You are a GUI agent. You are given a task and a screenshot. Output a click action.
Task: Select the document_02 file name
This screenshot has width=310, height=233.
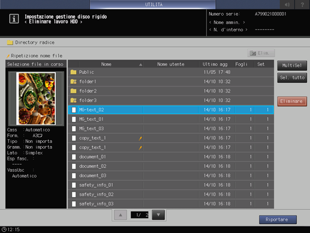[x=93, y=166]
